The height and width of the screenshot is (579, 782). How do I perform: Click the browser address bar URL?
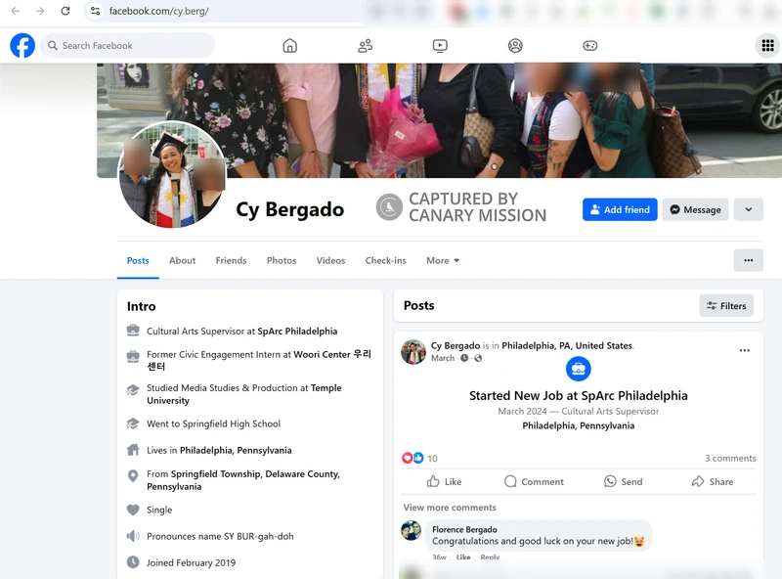pos(158,11)
